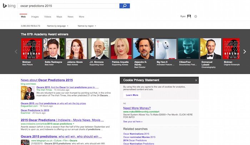The width and height of the screenshot is (250, 145).
Task: Select the Emmanuel Lubezki Cinematography thumbnail
Action: click(211, 48)
